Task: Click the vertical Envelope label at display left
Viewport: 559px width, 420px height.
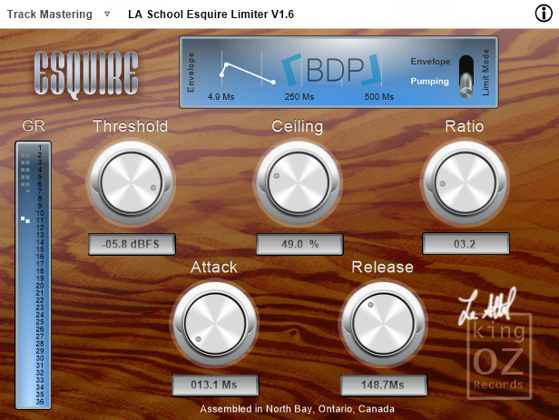Action: coord(191,73)
